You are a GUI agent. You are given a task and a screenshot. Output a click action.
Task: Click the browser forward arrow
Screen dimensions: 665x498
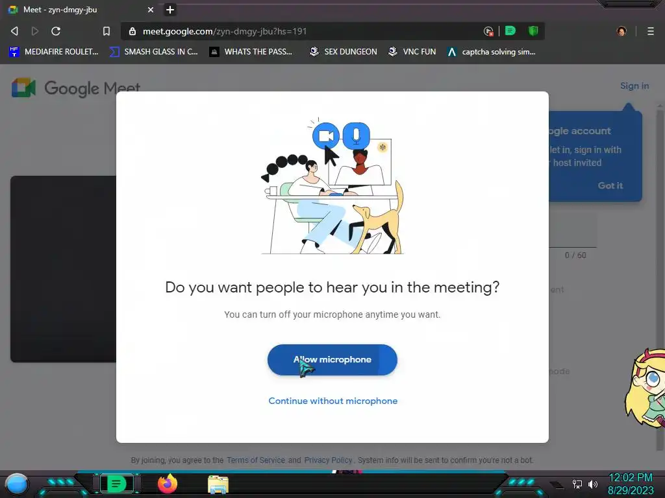point(35,31)
